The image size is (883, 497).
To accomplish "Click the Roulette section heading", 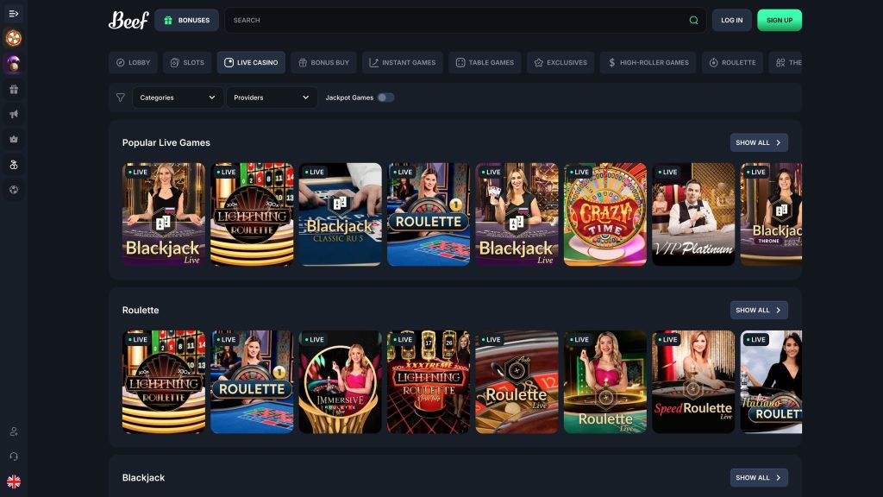I will [141, 310].
